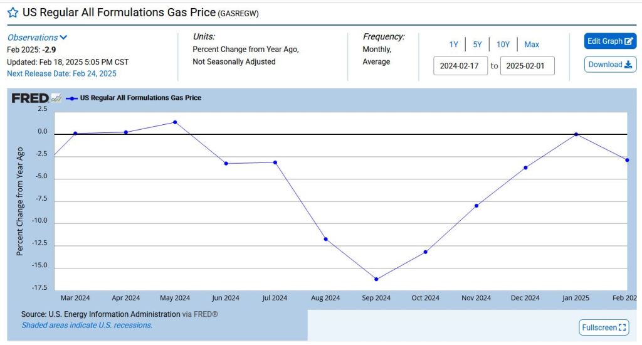Click the start date field 2024-02-17

pyautogui.click(x=460, y=66)
